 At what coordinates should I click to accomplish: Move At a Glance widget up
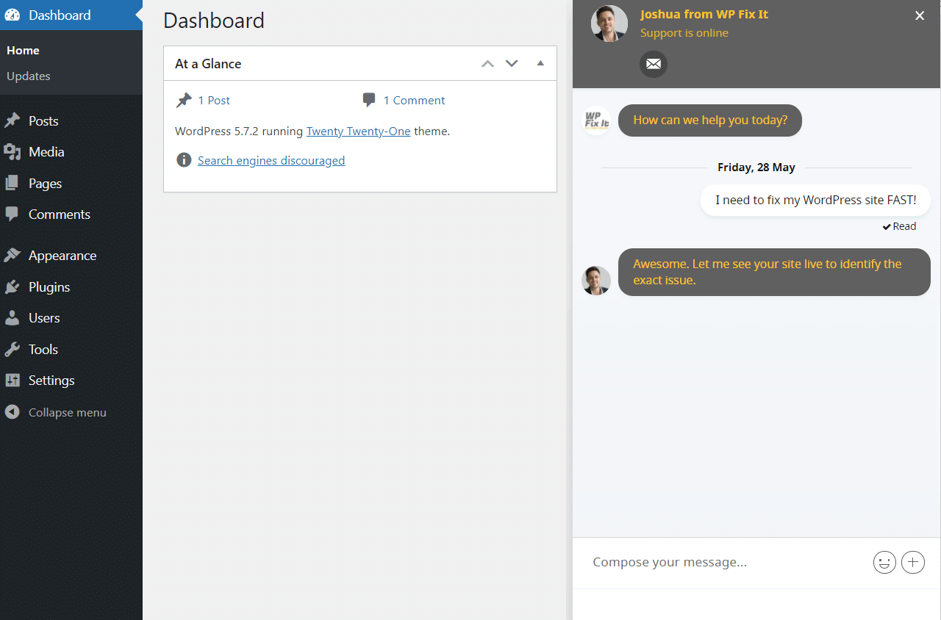point(487,64)
